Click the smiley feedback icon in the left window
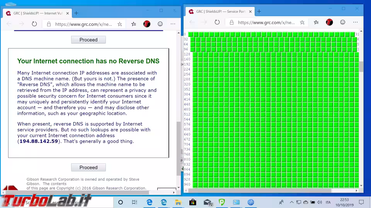The width and height of the screenshot is (371, 208). coord(160,24)
